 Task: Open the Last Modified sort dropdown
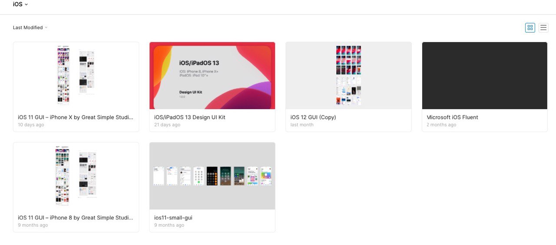point(30,27)
